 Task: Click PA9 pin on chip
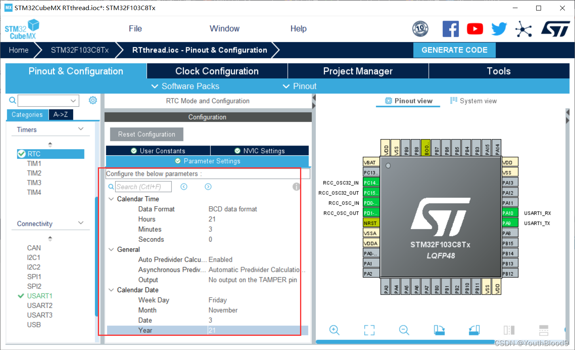click(510, 223)
